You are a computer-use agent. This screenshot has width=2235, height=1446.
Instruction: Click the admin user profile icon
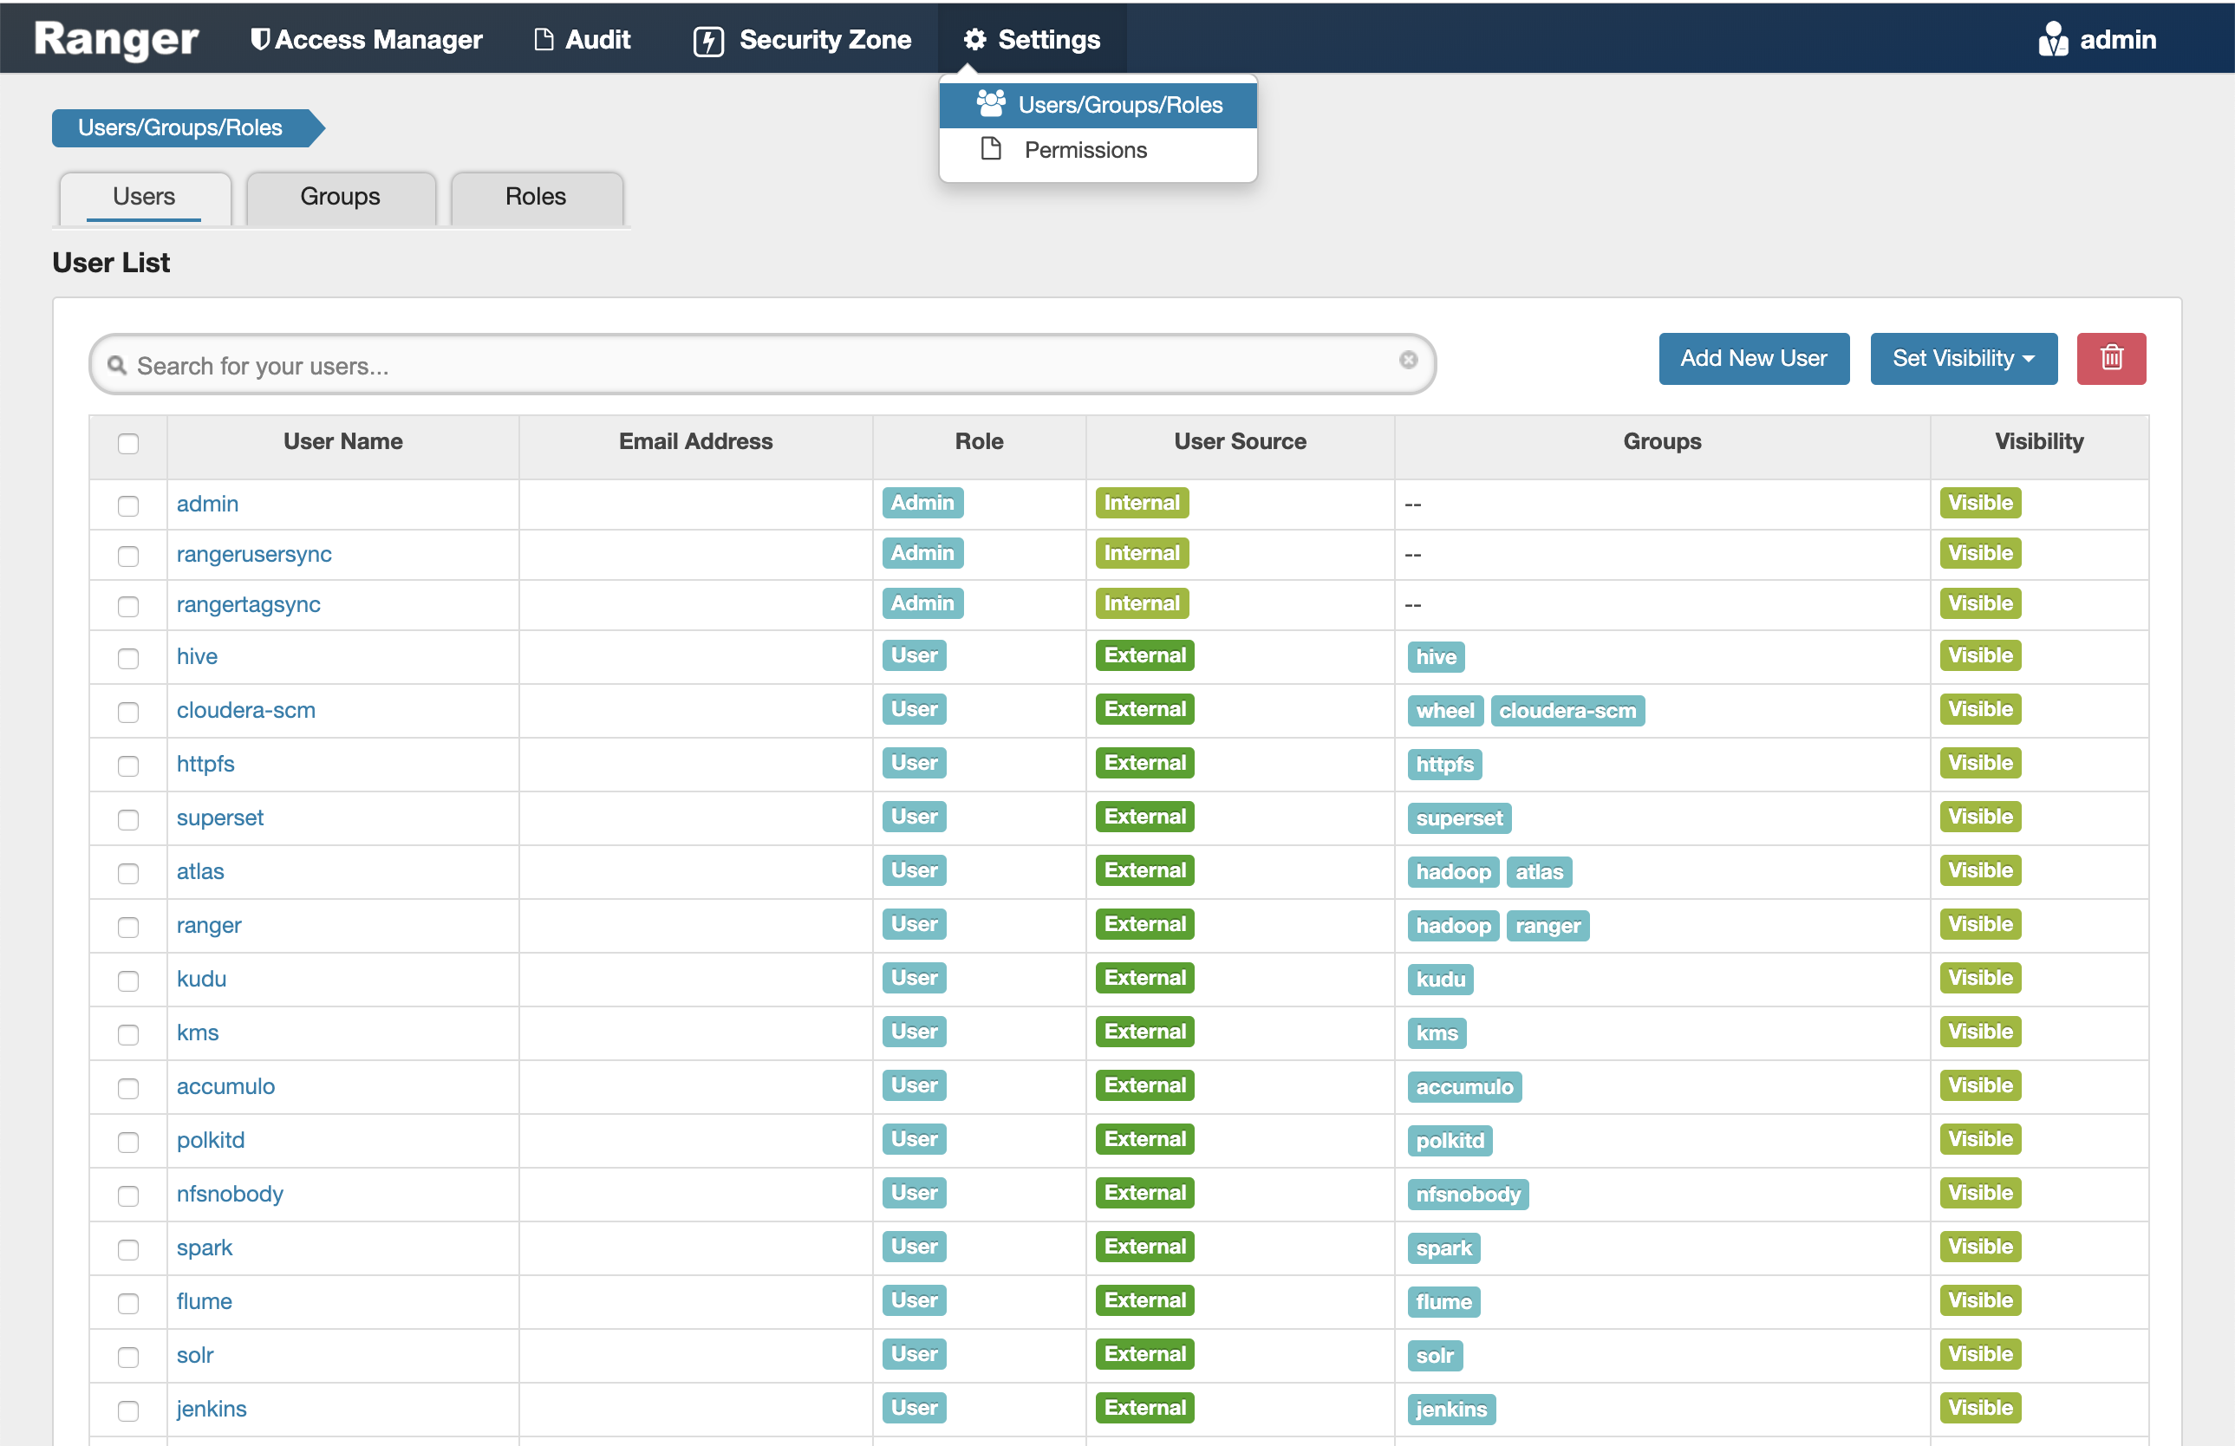pyautogui.click(x=2053, y=39)
